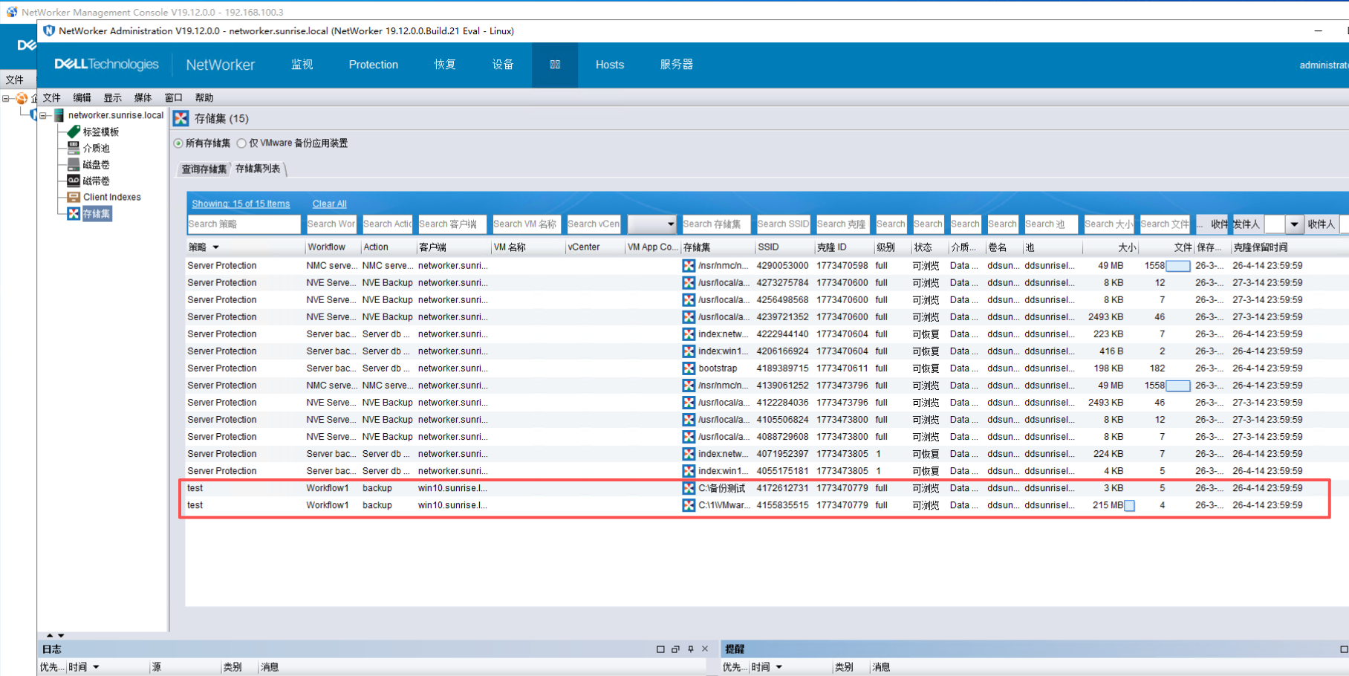Click the down arrow panel splitter control
The width and height of the screenshot is (1349, 676).
click(x=61, y=635)
